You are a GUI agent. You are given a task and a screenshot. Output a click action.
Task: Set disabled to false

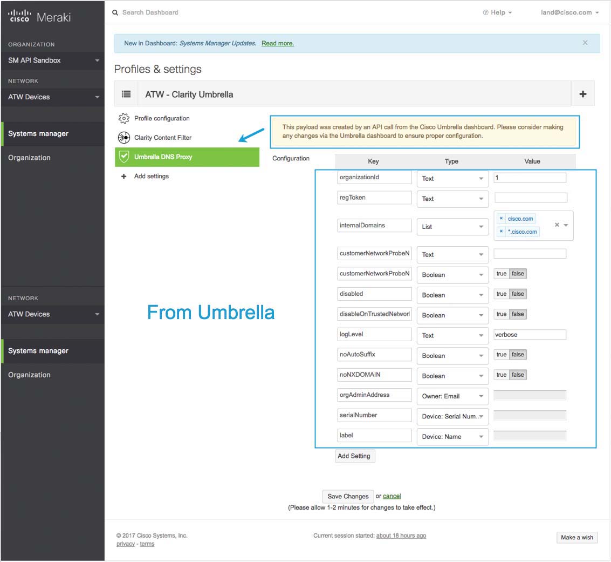(518, 294)
